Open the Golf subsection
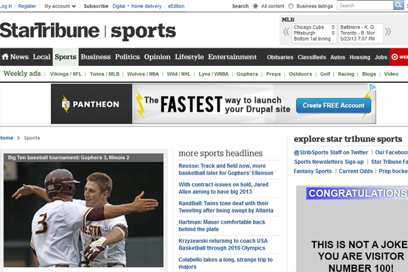The width and height of the screenshot is (408, 272). pyautogui.click(x=325, y=74)
